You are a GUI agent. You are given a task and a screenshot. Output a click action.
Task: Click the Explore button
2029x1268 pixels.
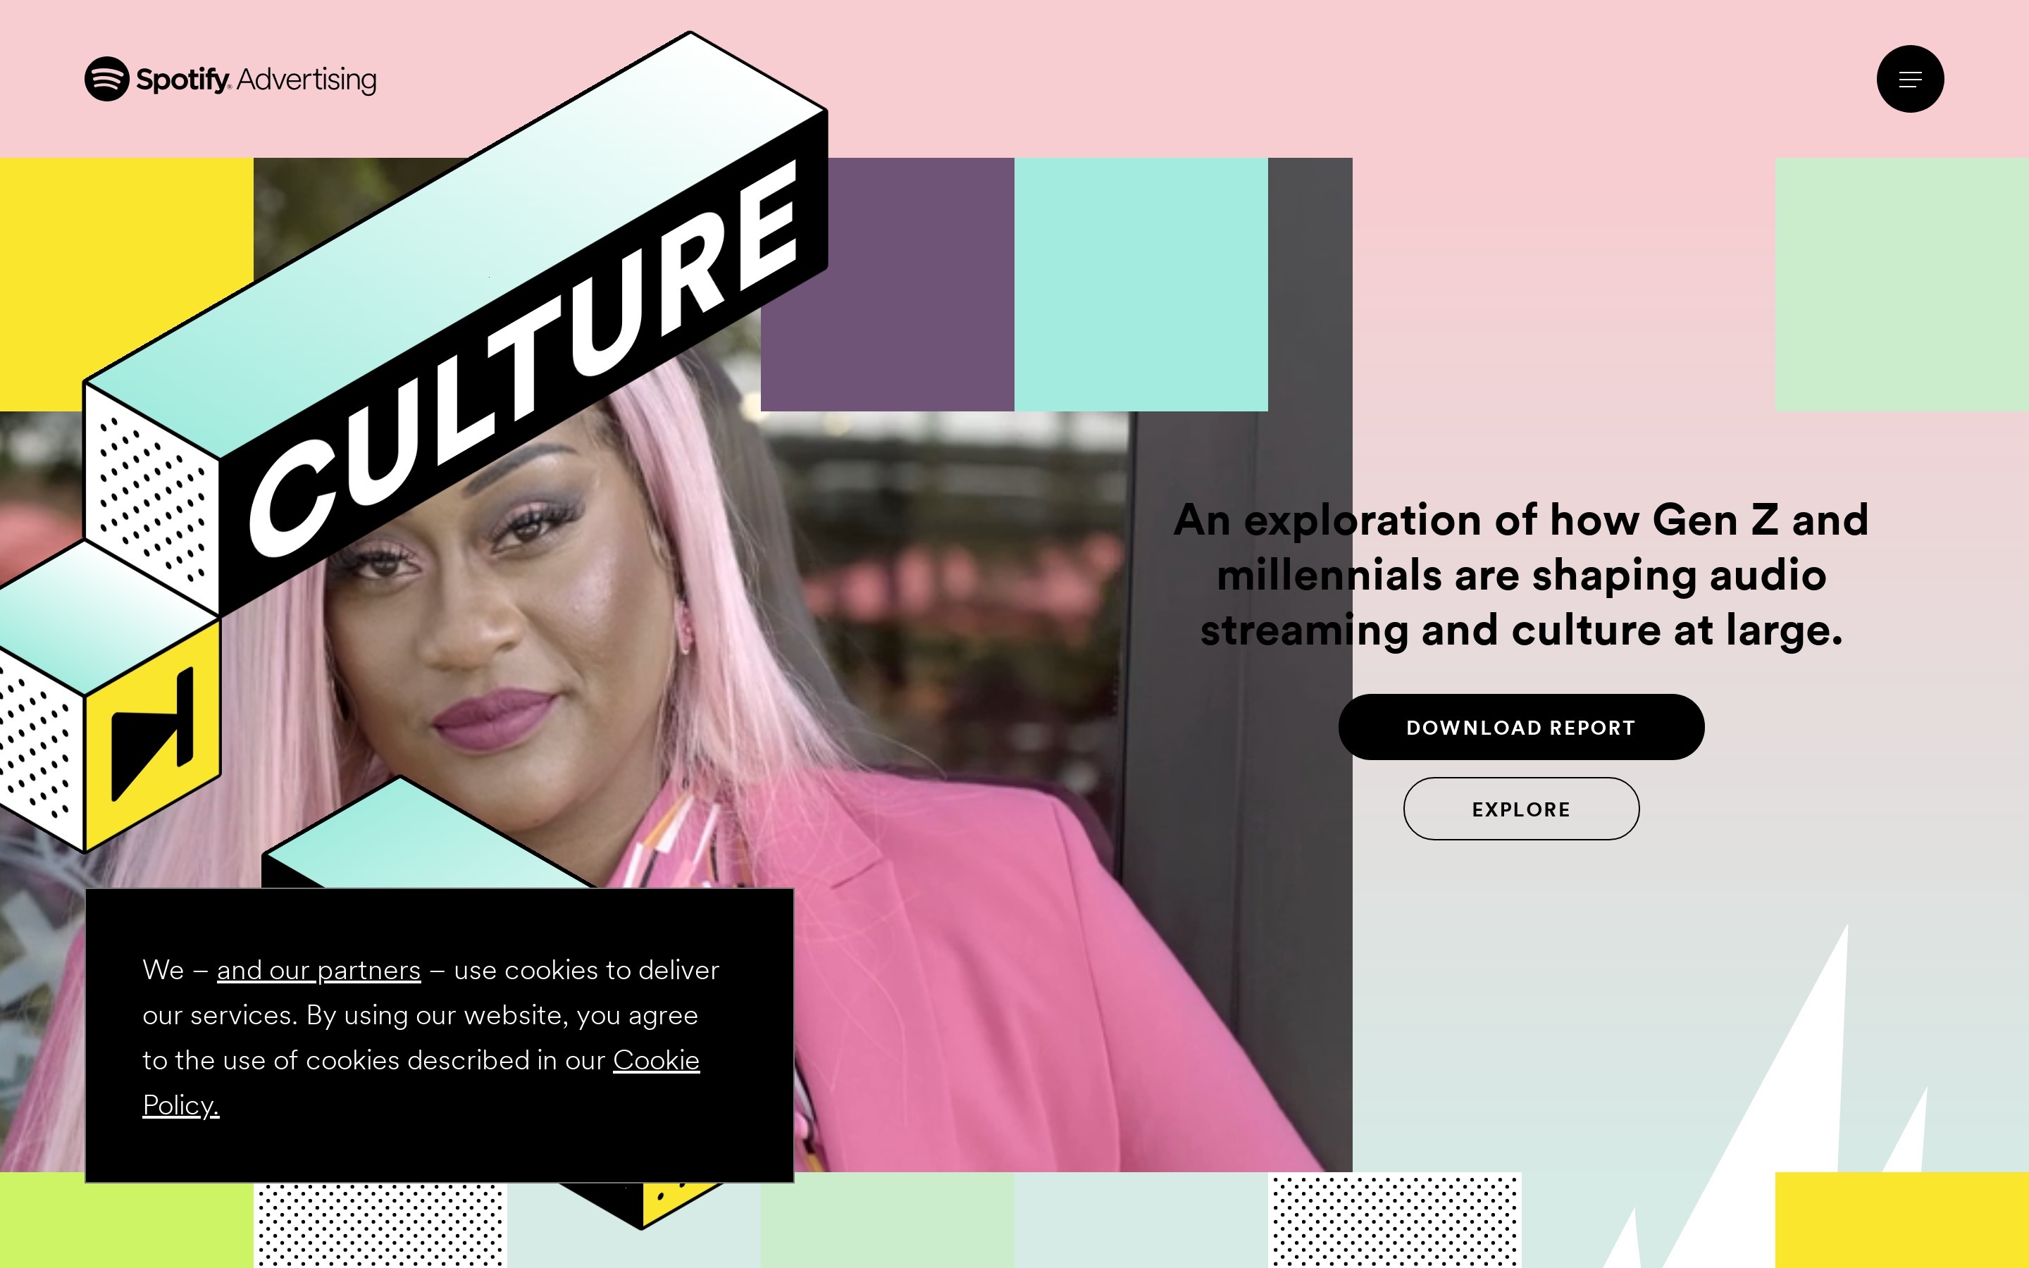tap(1521, 809)
